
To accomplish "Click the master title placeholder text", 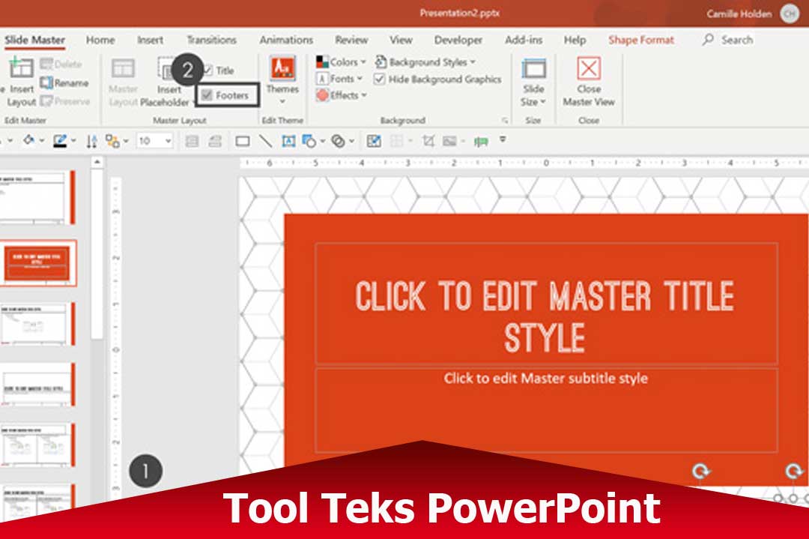I will tap(545, 316).
